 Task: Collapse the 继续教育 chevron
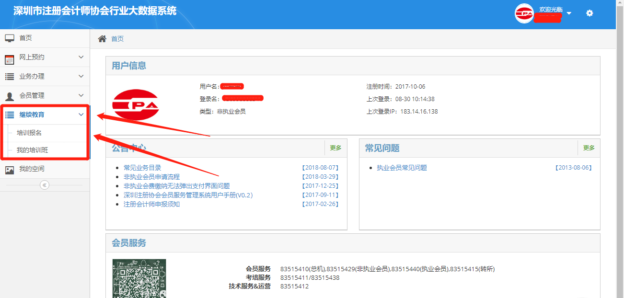pyautogui.click(x=81, y=115)
